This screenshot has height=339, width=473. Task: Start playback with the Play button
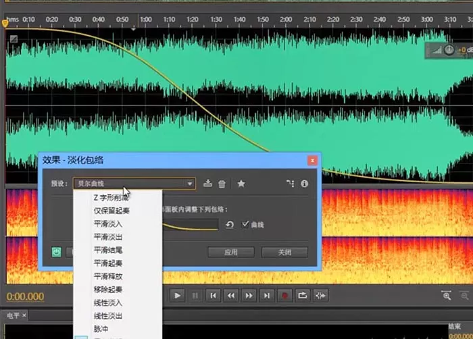pyautogui.click(x=177, y=296)
